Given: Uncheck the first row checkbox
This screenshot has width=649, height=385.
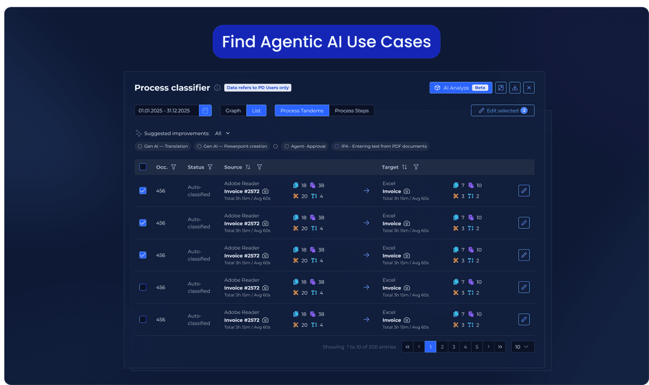Looking at the screenshot, I should pyautogui.click(x=143, y=191).
